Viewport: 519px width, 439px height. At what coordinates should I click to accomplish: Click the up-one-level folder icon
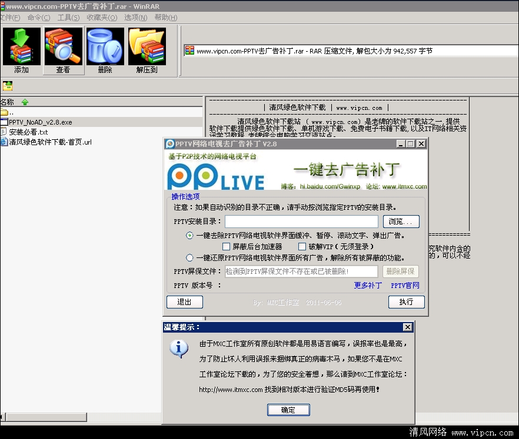8,86
